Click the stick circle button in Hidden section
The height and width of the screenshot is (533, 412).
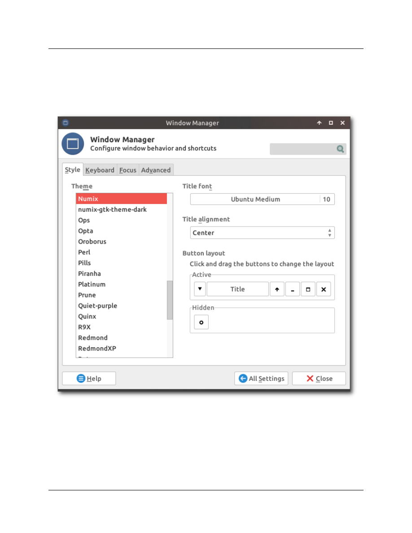click(x=202, y=322)
